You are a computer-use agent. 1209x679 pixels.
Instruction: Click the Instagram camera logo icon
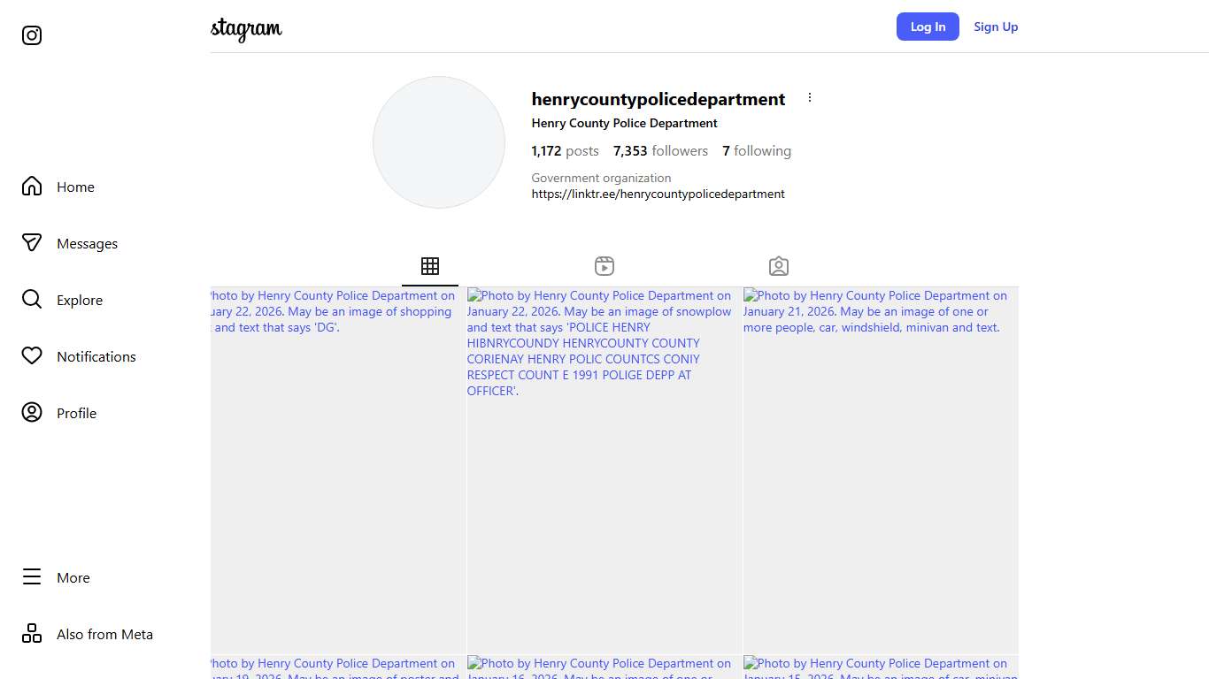click(x=32, y=35)
